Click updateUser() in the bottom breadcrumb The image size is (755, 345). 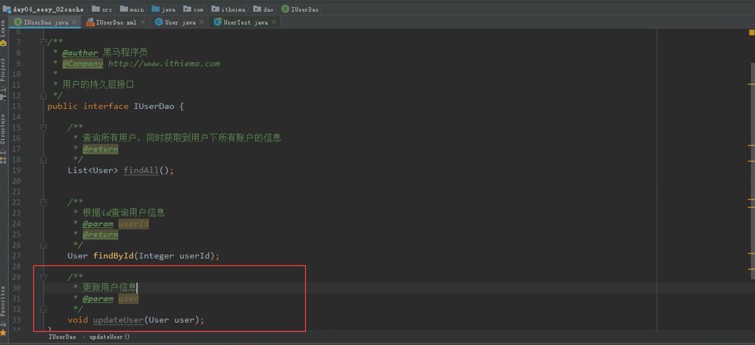coord(109,337)
